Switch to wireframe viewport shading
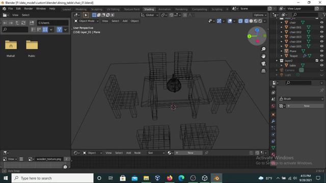The image size is (326, 183). point(247,21)
